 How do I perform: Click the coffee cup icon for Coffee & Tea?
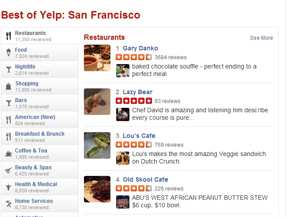click(x=8, y=154)
